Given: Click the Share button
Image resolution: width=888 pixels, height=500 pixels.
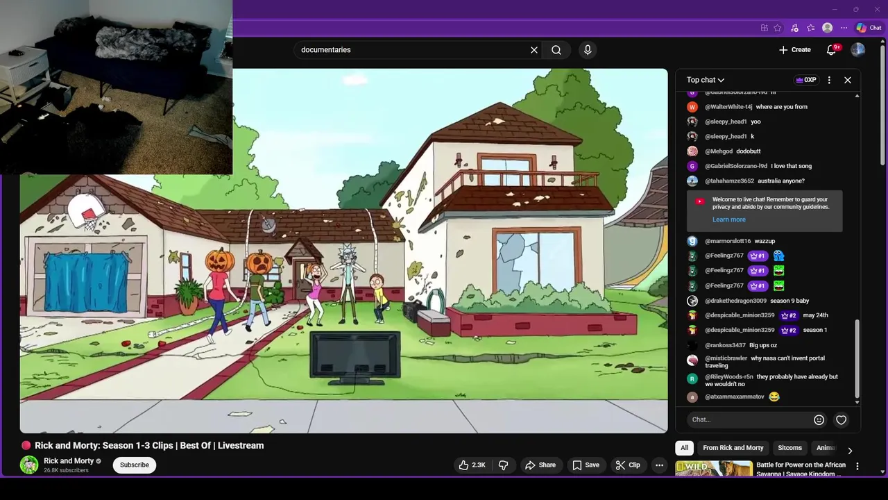Looking at the screenshot, I should coord(540,465).
